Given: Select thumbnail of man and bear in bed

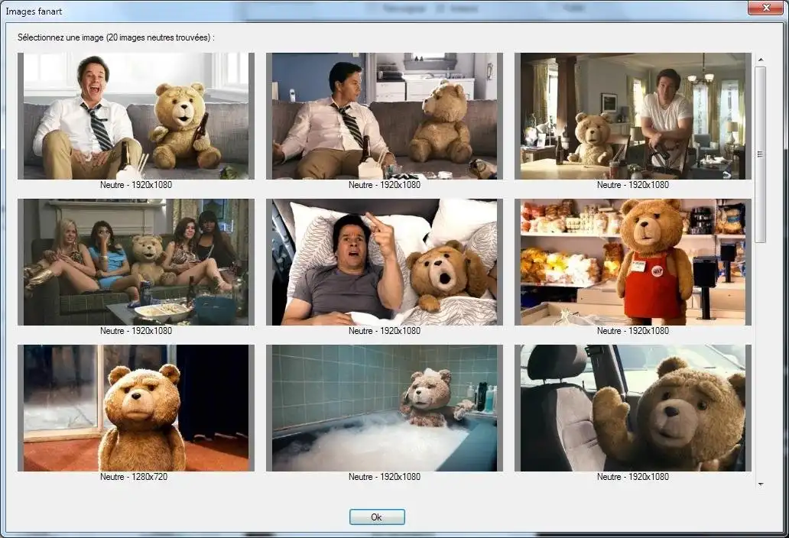Looking at the screenshot, I should (385, 262).
